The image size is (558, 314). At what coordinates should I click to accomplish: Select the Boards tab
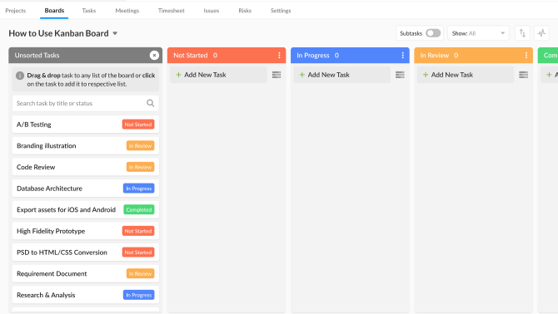[x=54, y=11]
